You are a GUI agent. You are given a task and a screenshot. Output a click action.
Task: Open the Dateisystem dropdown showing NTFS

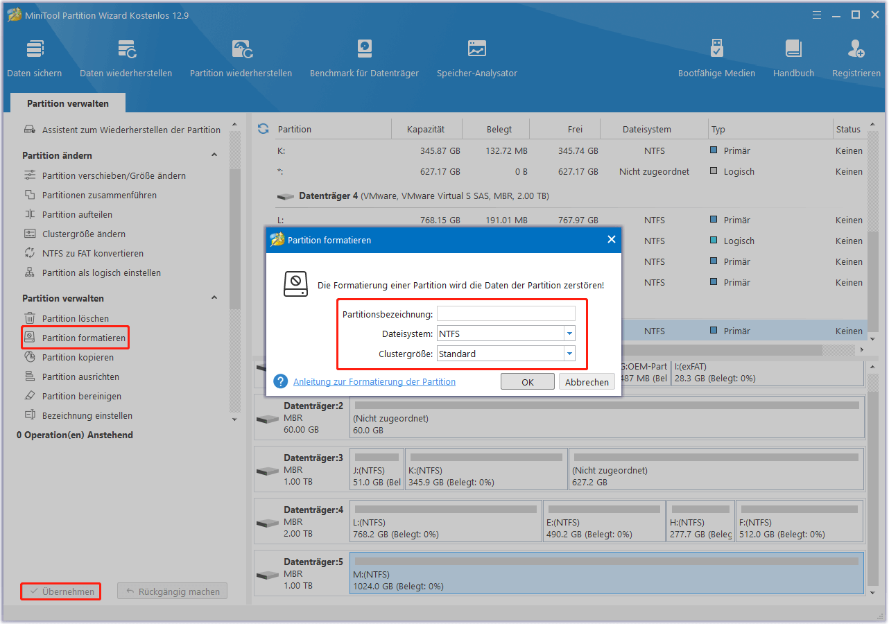click(569, 333)
